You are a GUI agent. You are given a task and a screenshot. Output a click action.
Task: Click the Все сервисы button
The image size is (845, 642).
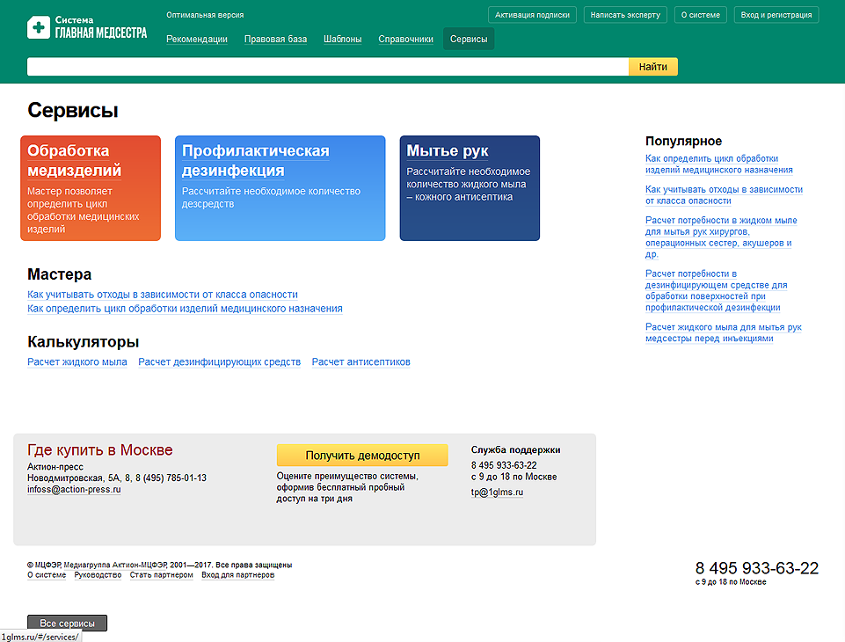click(x=68, y=624)
